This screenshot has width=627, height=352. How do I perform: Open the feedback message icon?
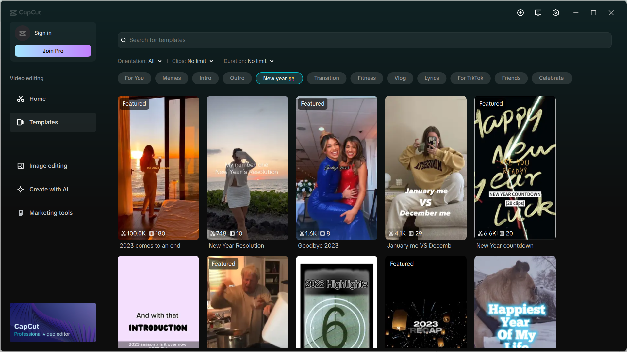(538, 13)
